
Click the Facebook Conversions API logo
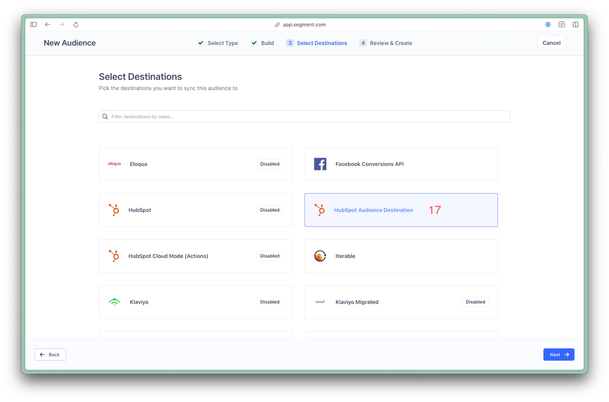pos(320,164)
